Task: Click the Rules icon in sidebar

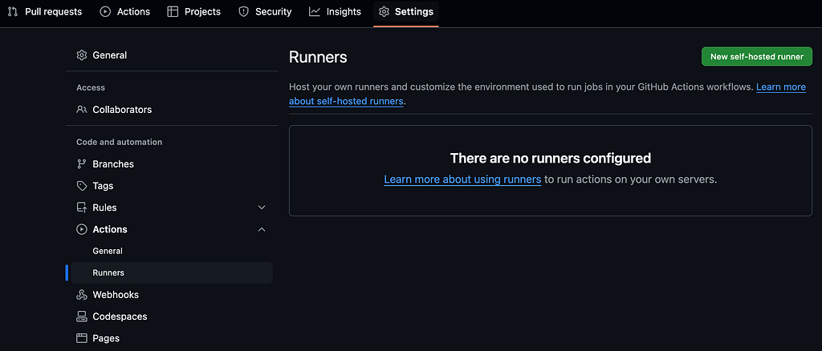Action: click(82, 208)
